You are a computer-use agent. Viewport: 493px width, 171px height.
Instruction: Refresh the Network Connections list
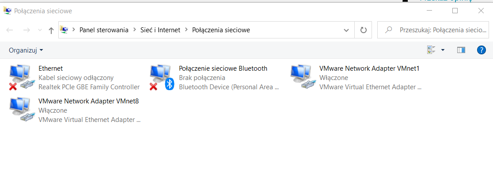(x=364, y=30)
